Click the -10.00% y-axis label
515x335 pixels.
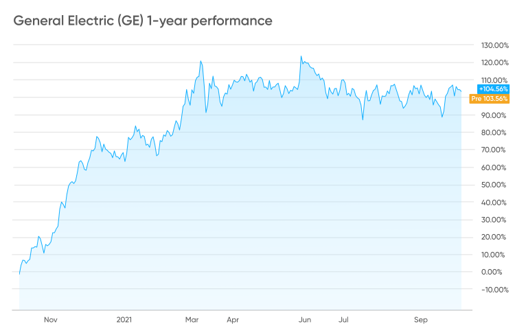pyautogui.click(x=495, y=290)
